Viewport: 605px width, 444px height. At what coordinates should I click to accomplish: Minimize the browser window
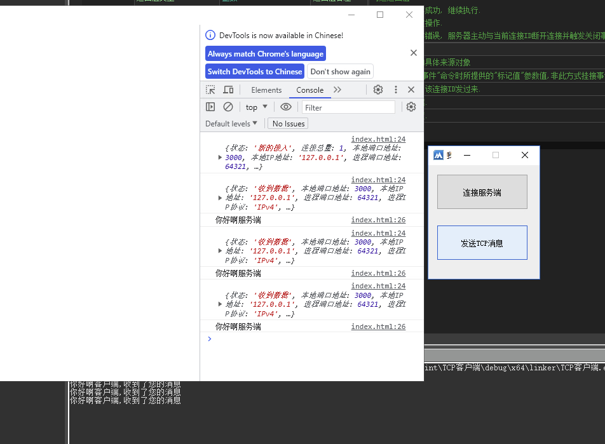click(x=351, y=15)
